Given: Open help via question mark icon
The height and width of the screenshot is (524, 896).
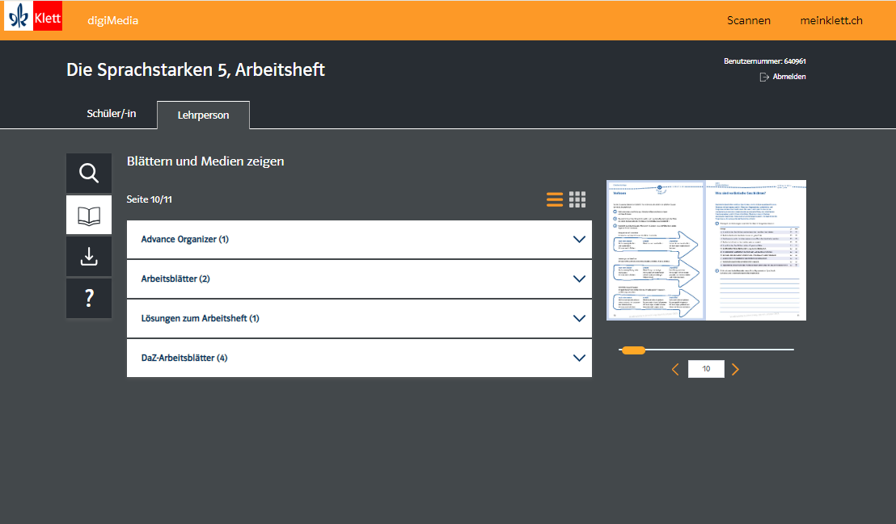Looking at the screenshot, I should pos(89,299).
